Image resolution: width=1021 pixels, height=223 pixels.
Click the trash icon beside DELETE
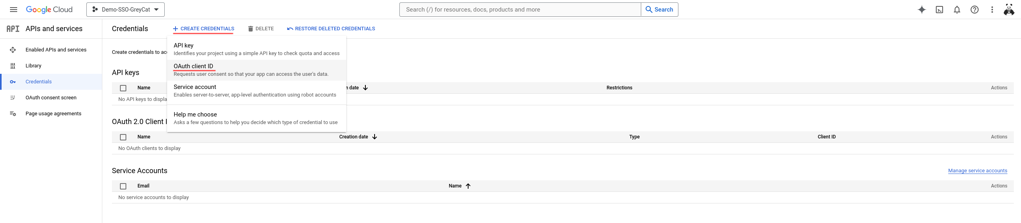pos(251,29)
